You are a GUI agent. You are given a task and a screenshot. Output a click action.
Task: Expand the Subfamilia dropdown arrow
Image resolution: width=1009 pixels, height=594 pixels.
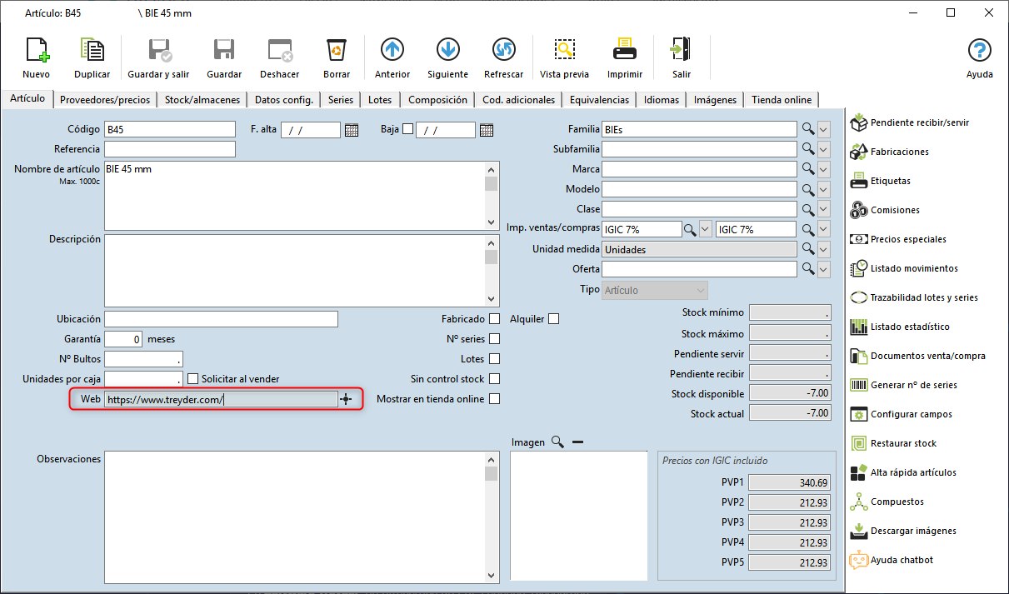(824, 149)
